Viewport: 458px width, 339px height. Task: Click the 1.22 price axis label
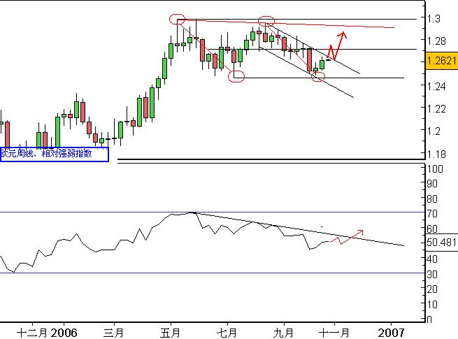pyautogui.click(x=436, y=109)
